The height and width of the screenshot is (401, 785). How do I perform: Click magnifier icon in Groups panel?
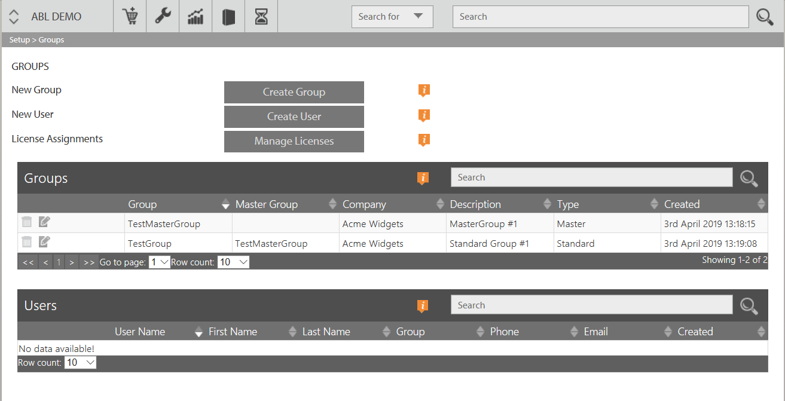click(x=749, y=178)
